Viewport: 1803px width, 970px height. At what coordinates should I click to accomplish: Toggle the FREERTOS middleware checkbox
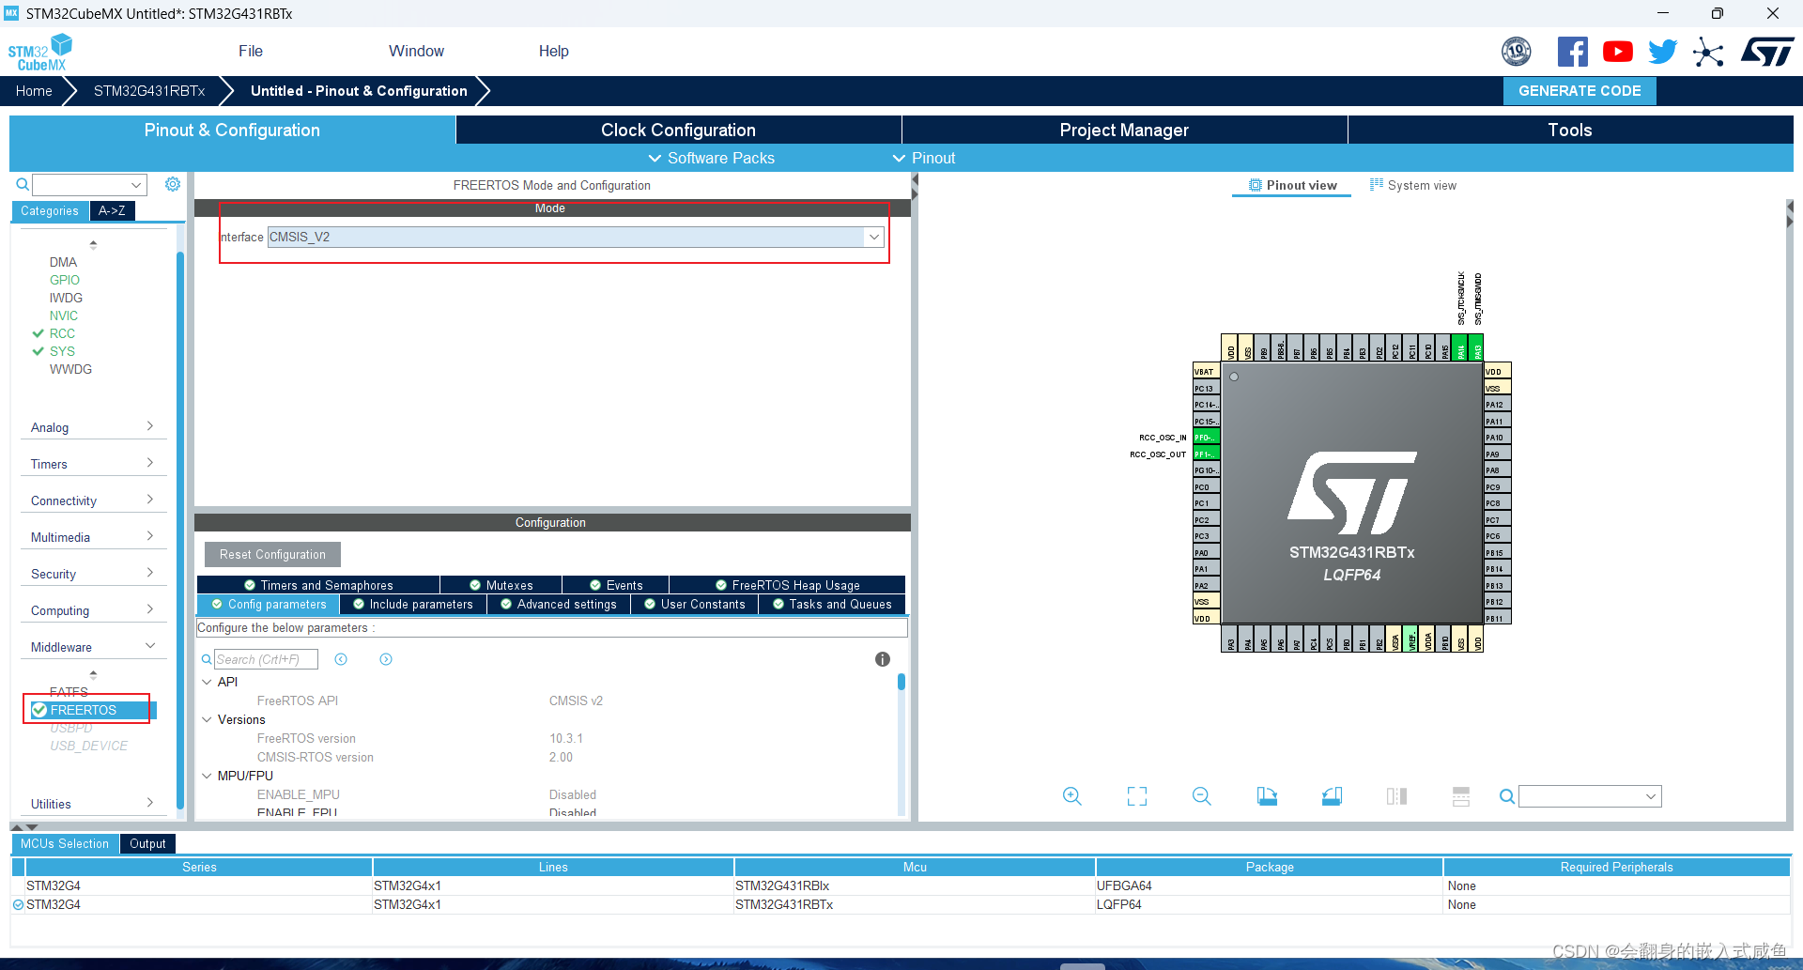(39, 710)
